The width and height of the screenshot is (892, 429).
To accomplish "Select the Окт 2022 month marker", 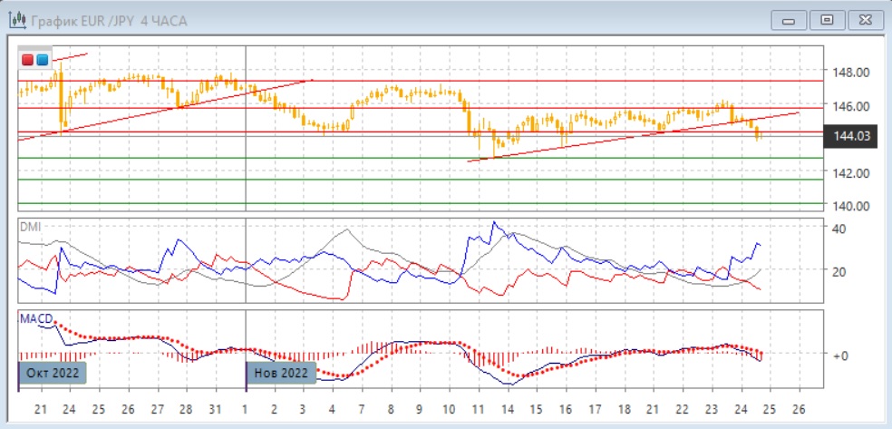I will pos(53,373).
